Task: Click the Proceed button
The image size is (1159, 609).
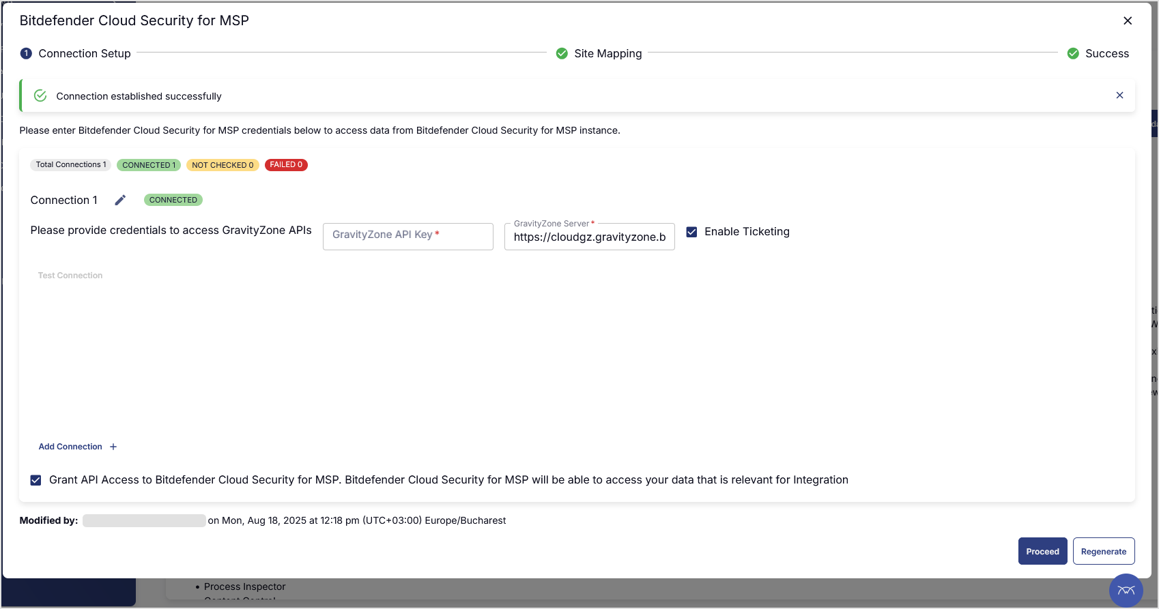Action: click(x=1042, y=551)
